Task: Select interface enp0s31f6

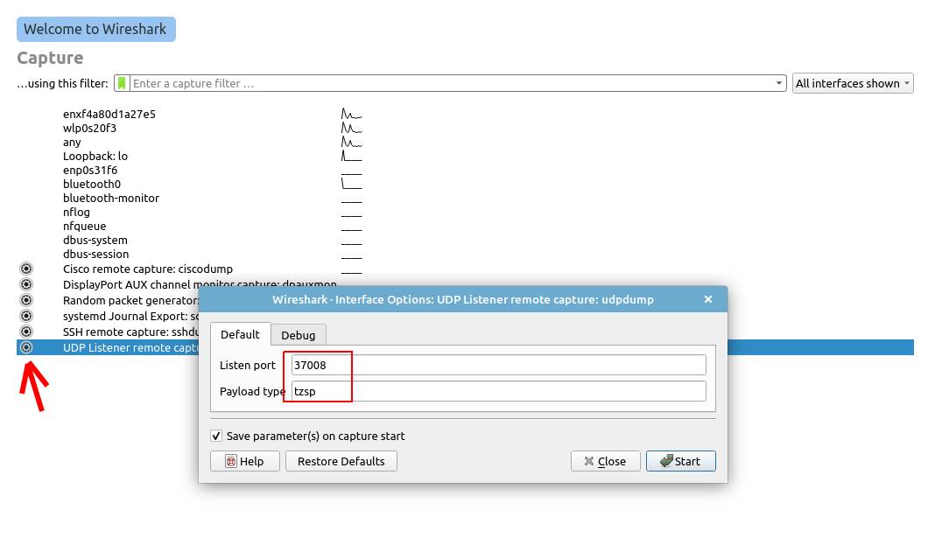Action: click(x=90, y=171)
